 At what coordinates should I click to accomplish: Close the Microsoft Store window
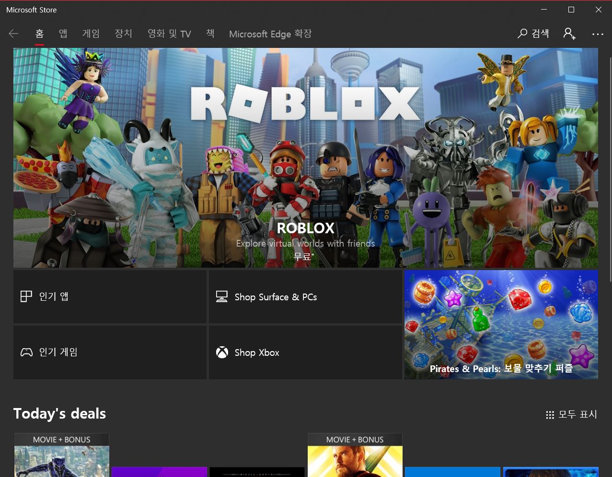tap(599, 10)
